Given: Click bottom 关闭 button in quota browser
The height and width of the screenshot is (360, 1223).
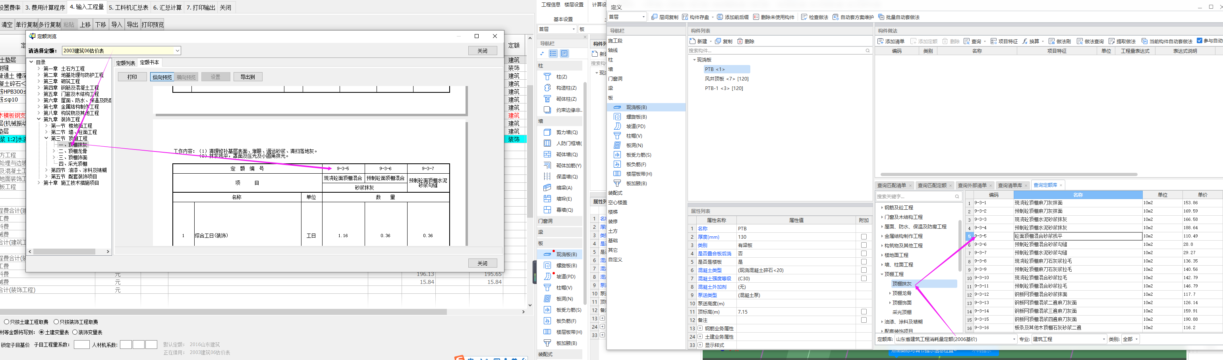Looking at the screenshot, I should click(482, 263).
